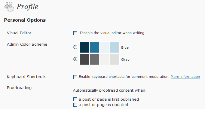This screenshot has height=113, width=205.
Task: Check 'a post or page is first published'
Action: (x=75, y=99)
